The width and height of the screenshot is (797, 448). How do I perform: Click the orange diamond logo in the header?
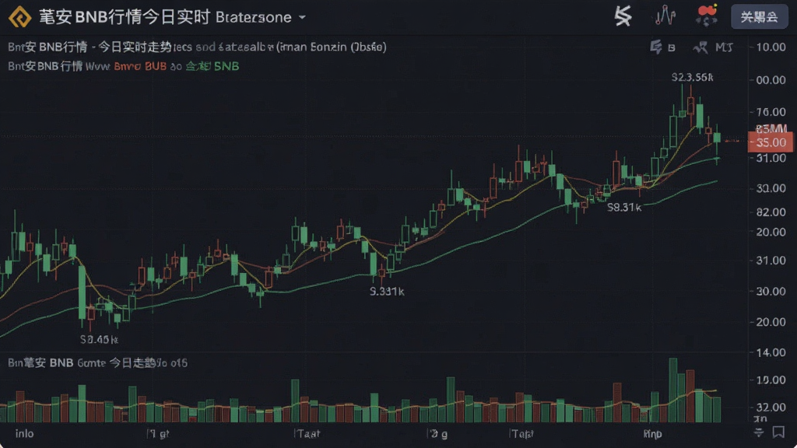(19, 17)
